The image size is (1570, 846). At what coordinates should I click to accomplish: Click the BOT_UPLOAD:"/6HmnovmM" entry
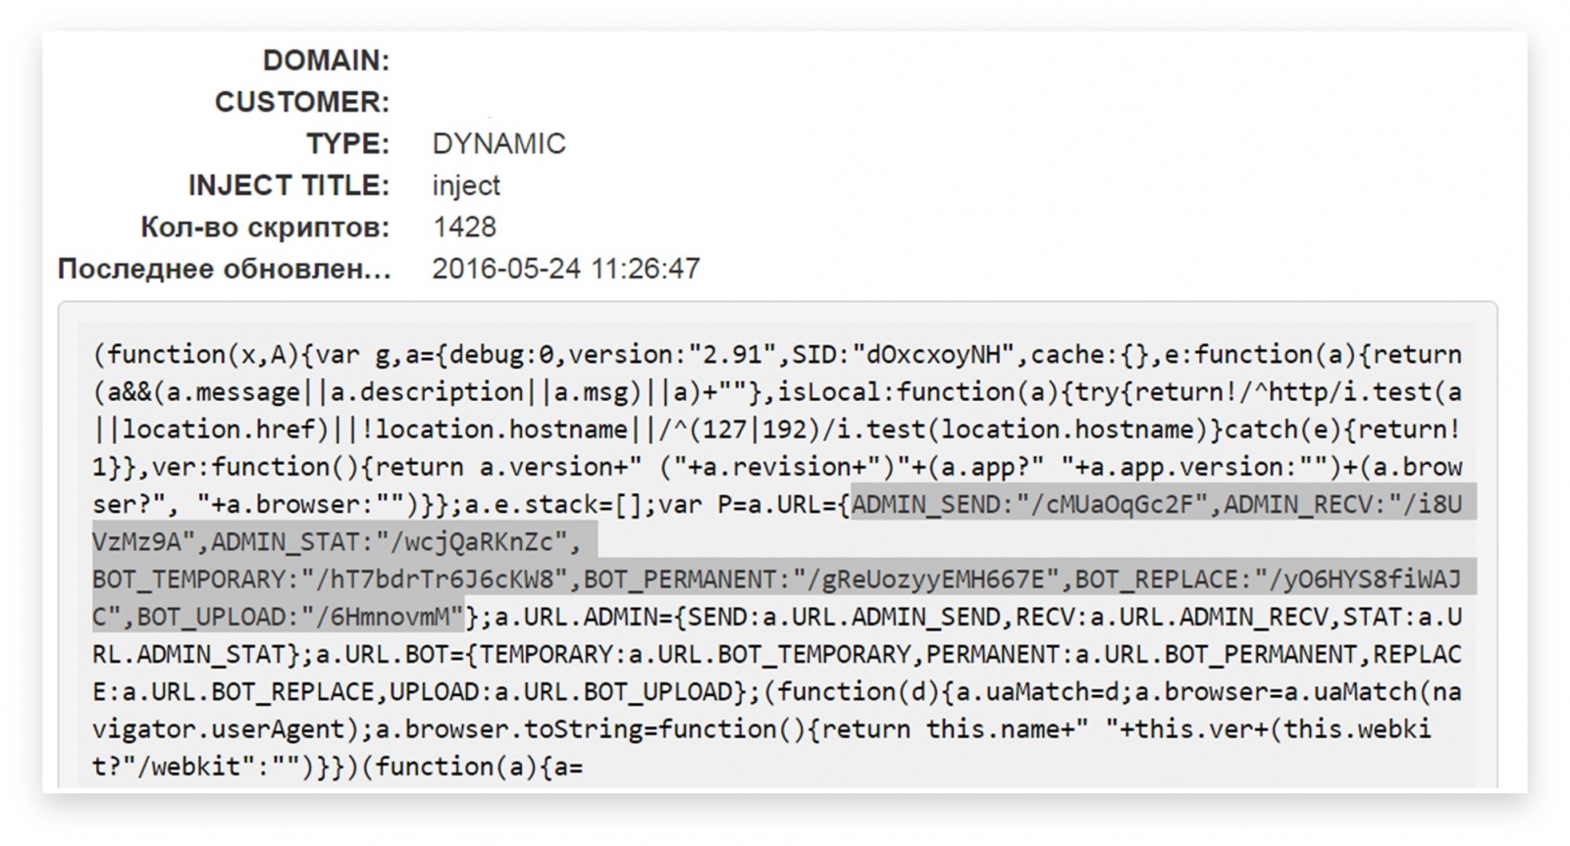(x=300, y=617)
